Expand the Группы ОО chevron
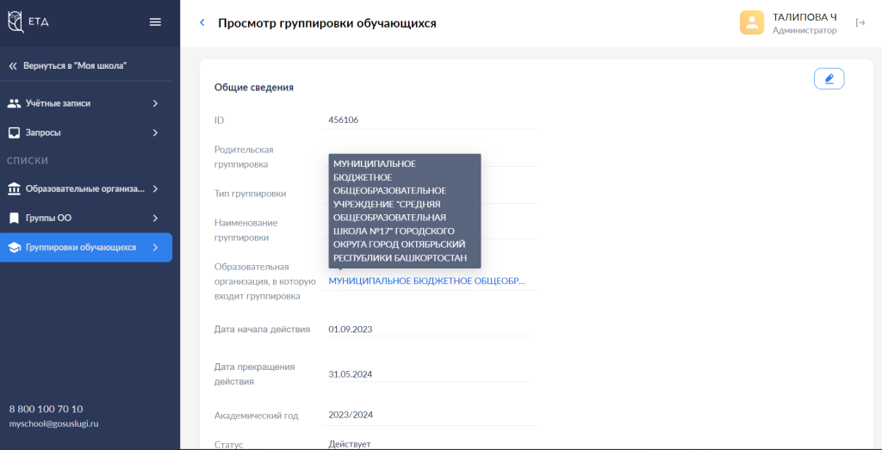 (x=155, y=218)
